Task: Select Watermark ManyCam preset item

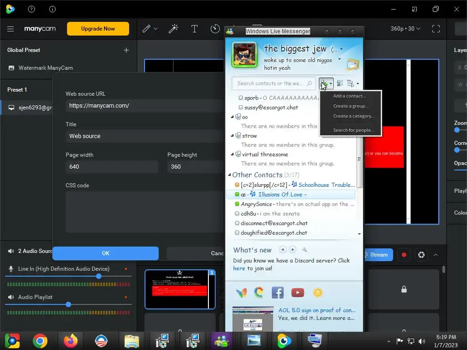Action: coord(46,68)
